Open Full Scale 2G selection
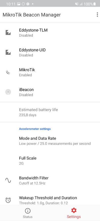The width and height of the screenshot is (100, 221). [50, 161]
